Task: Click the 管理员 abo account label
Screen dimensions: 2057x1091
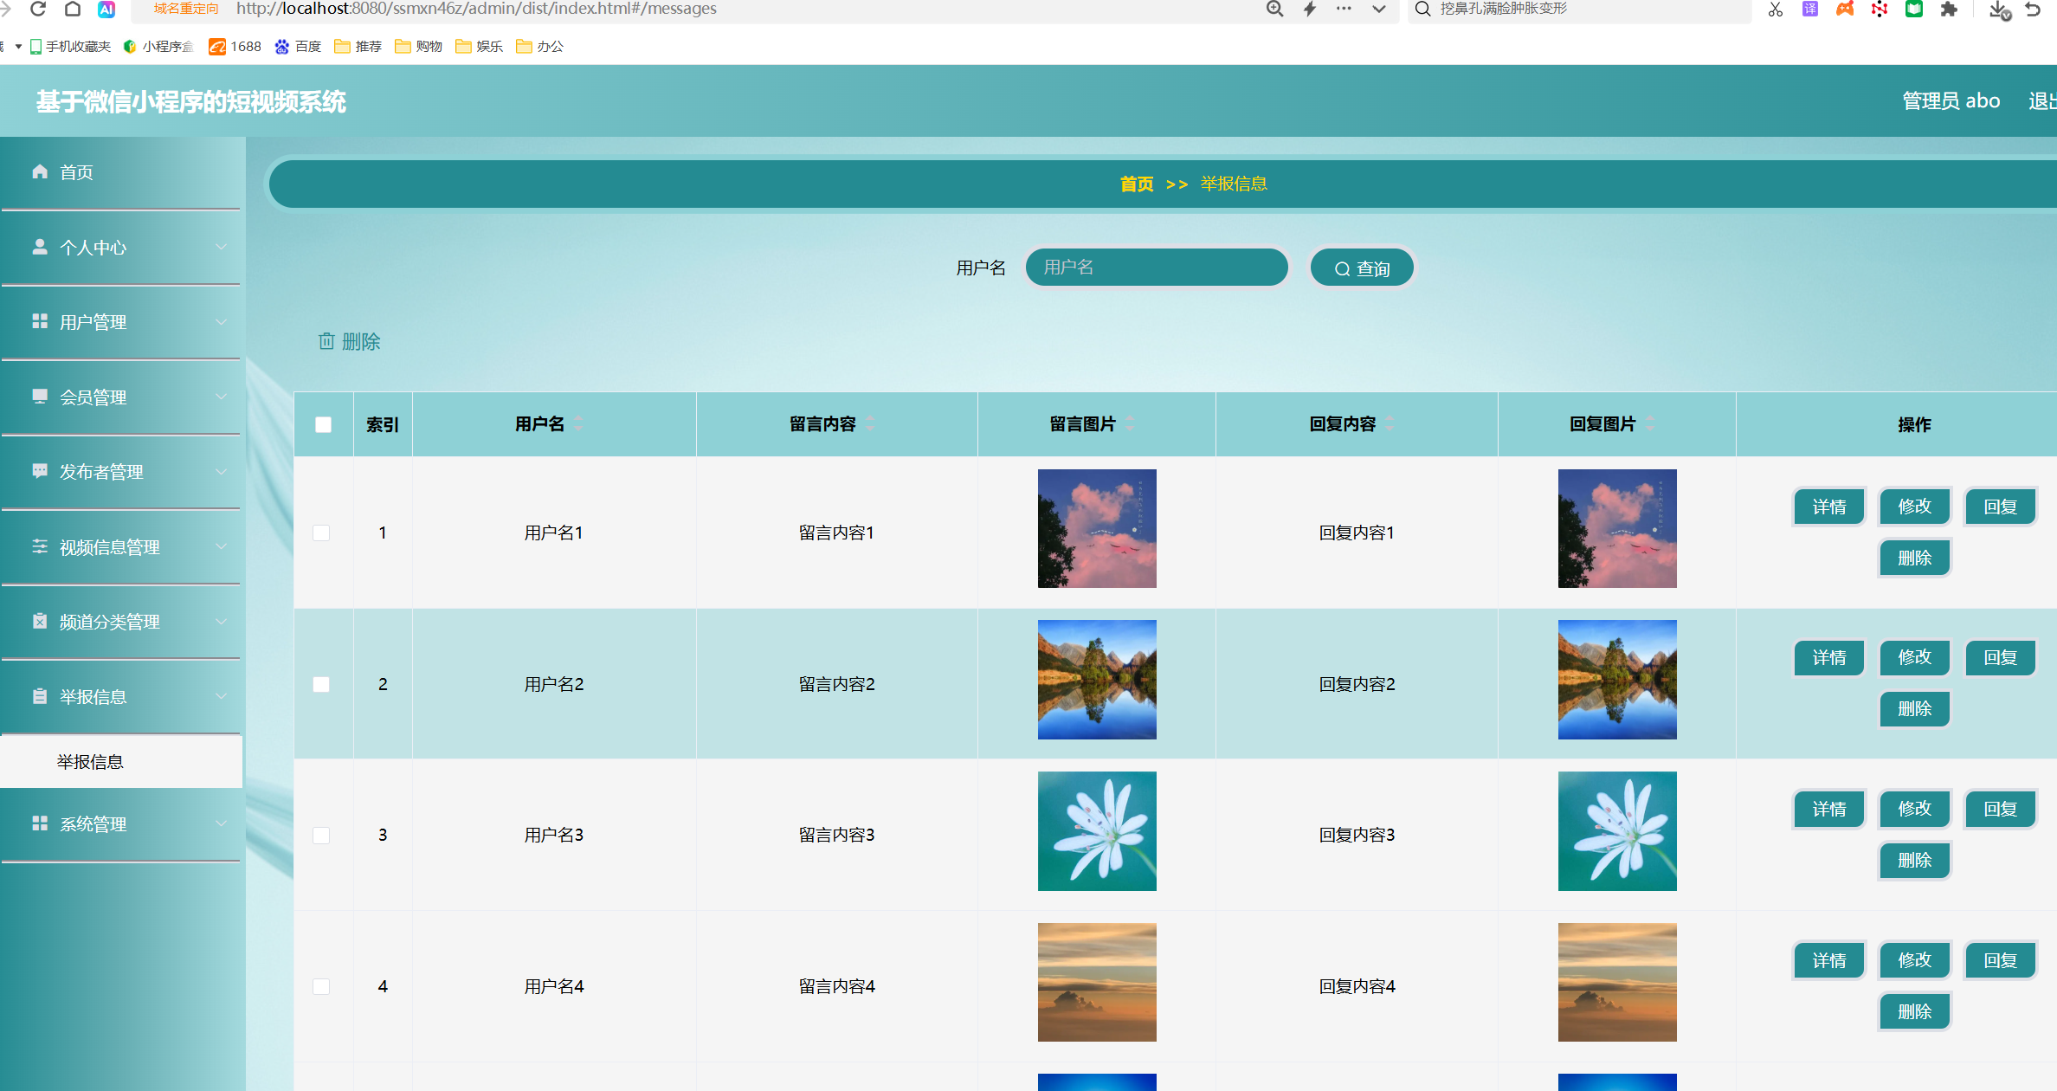Action: pos(1951,100)
